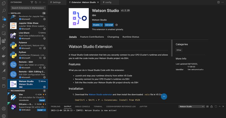This screenshot has height=118, width=226.
Task: Close the bottom panel
Action: [x=223, y=106]
